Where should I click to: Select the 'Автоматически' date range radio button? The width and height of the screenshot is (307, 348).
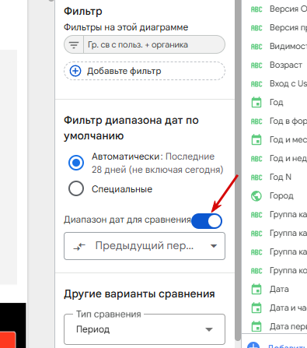pos(76,163)
